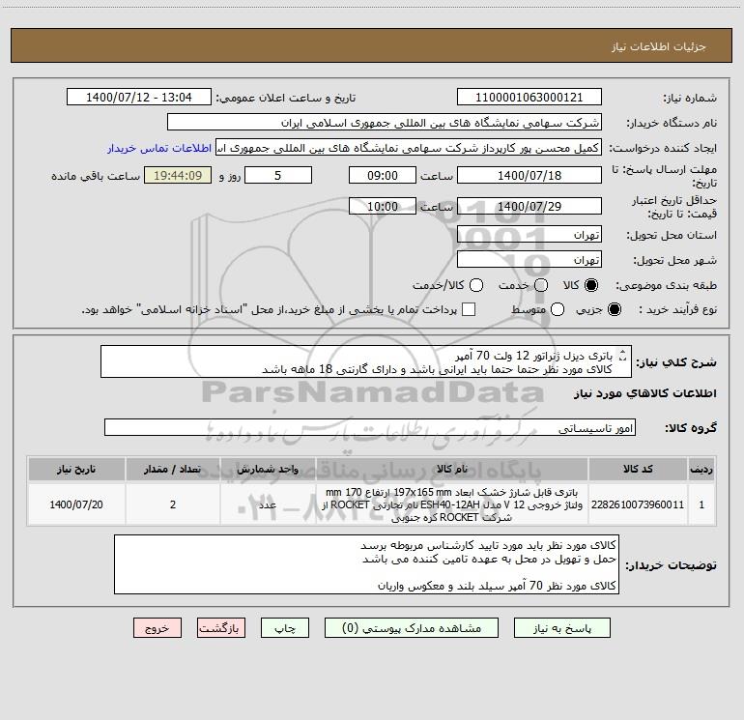Click the خروج exit button

pos(157,628)
